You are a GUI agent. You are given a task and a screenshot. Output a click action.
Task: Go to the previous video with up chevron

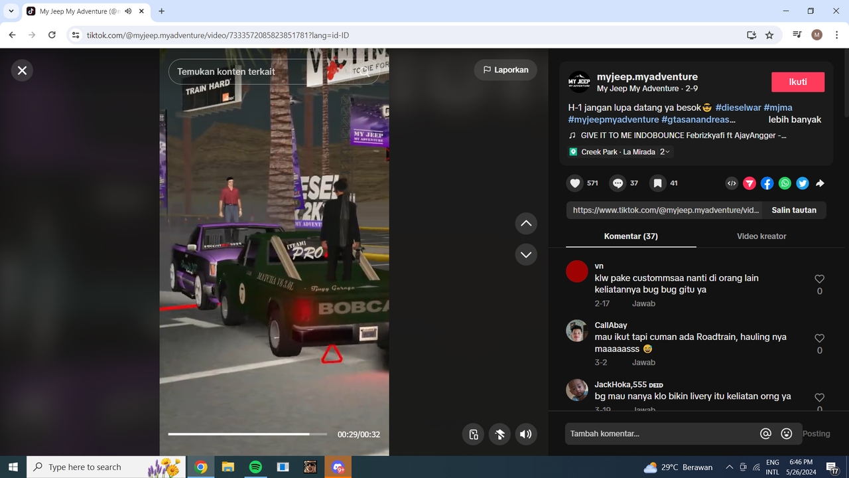[x=526, y=224]
